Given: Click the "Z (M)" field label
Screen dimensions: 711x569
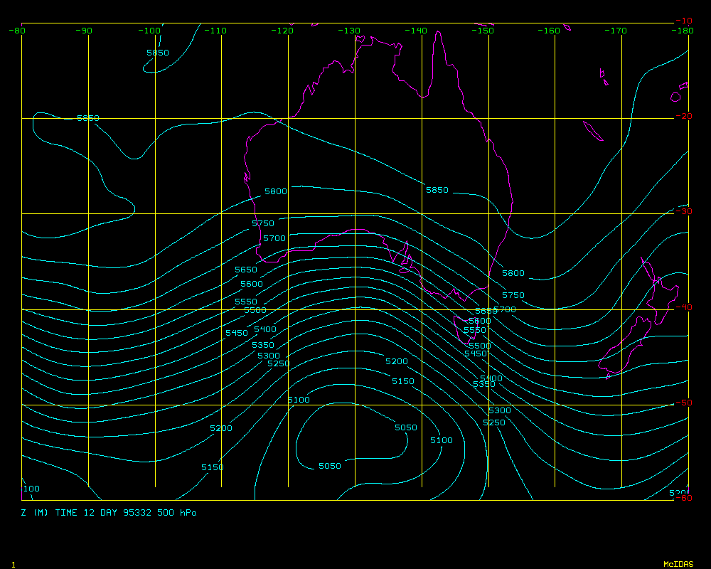Looking at the screenshot, I should [34, 513].
